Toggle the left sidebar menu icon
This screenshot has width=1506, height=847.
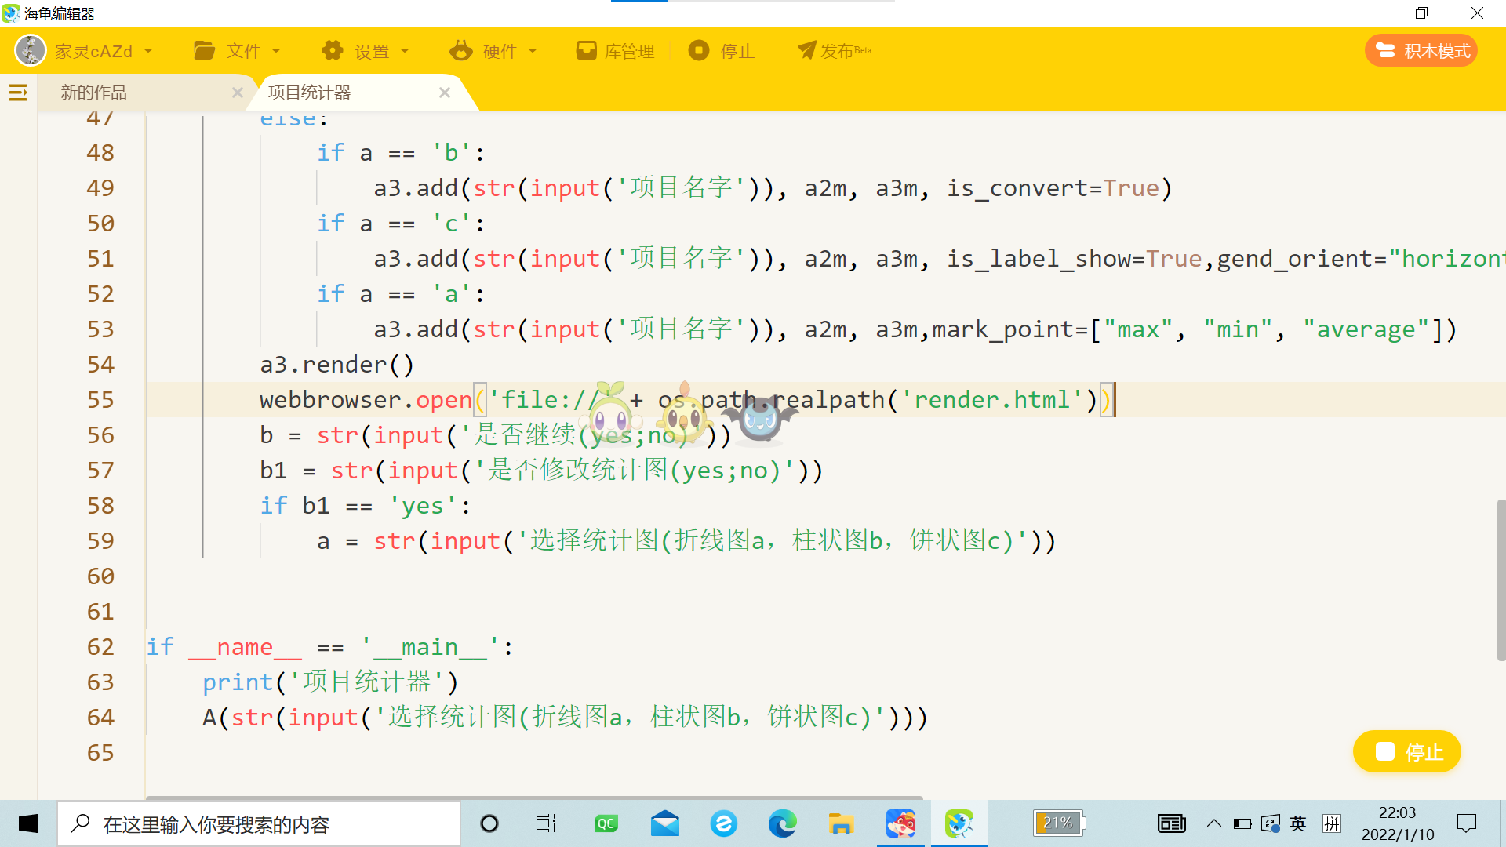click(18, 93)
